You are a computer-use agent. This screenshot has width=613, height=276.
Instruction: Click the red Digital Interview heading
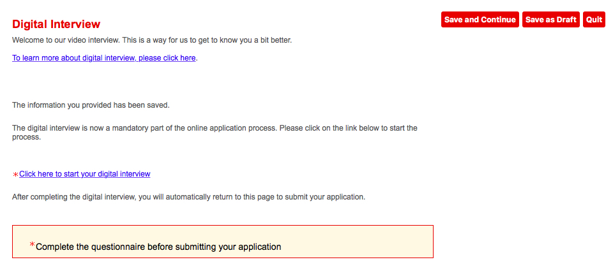tap(56, 24)
